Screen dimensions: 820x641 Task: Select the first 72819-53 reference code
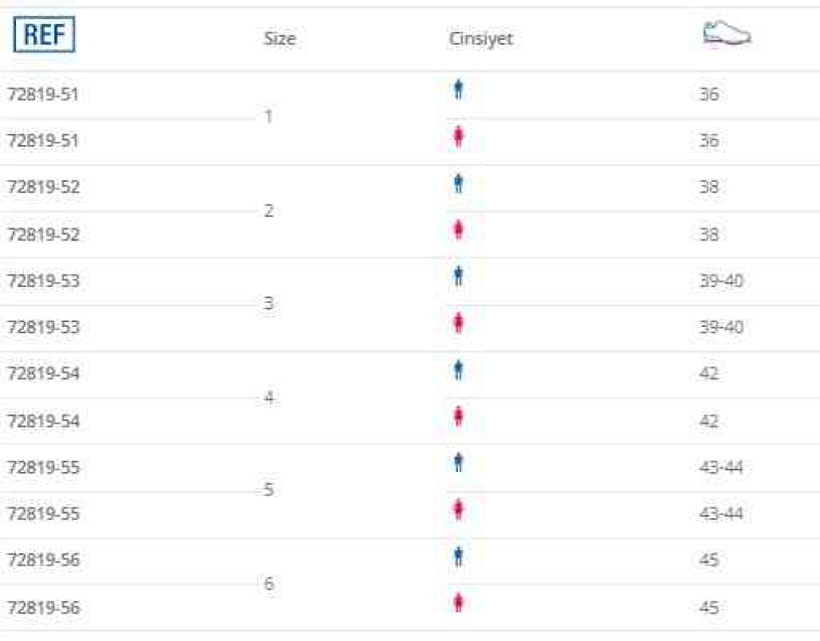pyautogui.click(x=43, y=281)
